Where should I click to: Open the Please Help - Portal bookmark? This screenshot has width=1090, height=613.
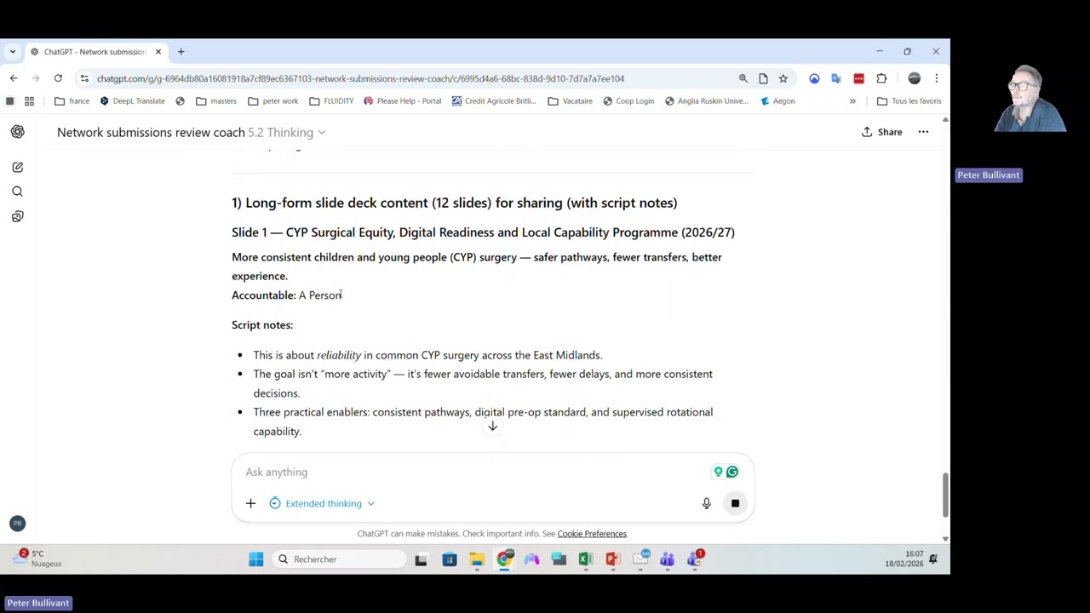[402, 101]
